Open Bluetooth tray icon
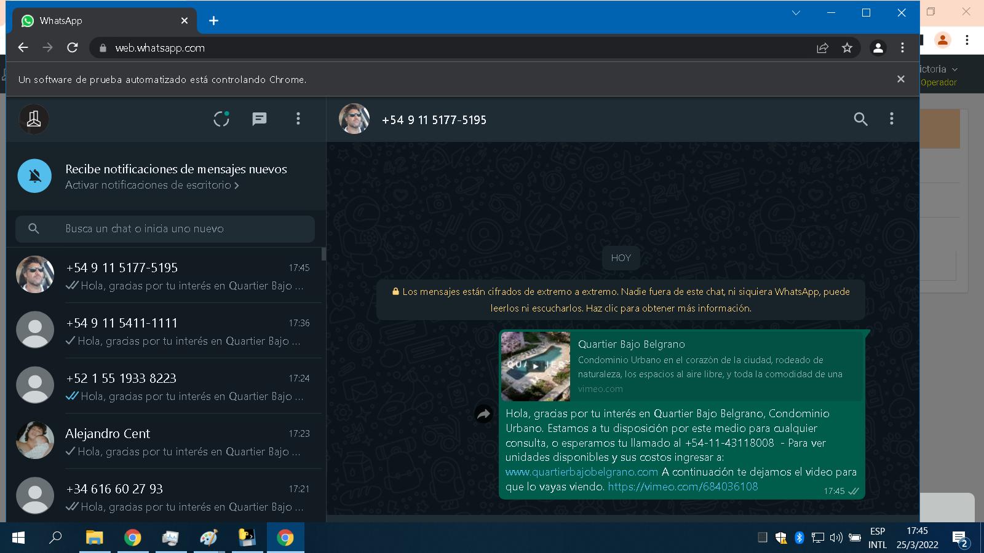 pos(799,538)
